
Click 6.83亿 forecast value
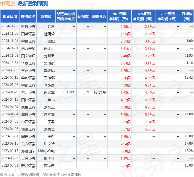tap(125, 166)
